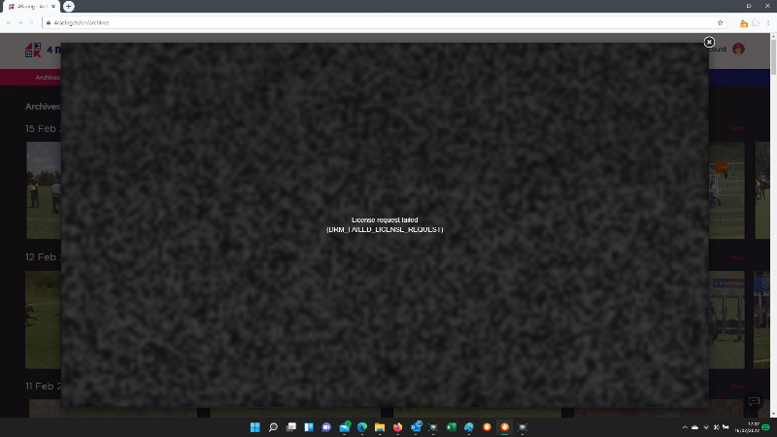Image resolution: width=777 pixels, height=437 pixels.
Task: Reload the current page
Action: coord(32,22)
